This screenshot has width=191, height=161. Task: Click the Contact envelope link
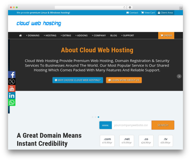click(132, 13)
